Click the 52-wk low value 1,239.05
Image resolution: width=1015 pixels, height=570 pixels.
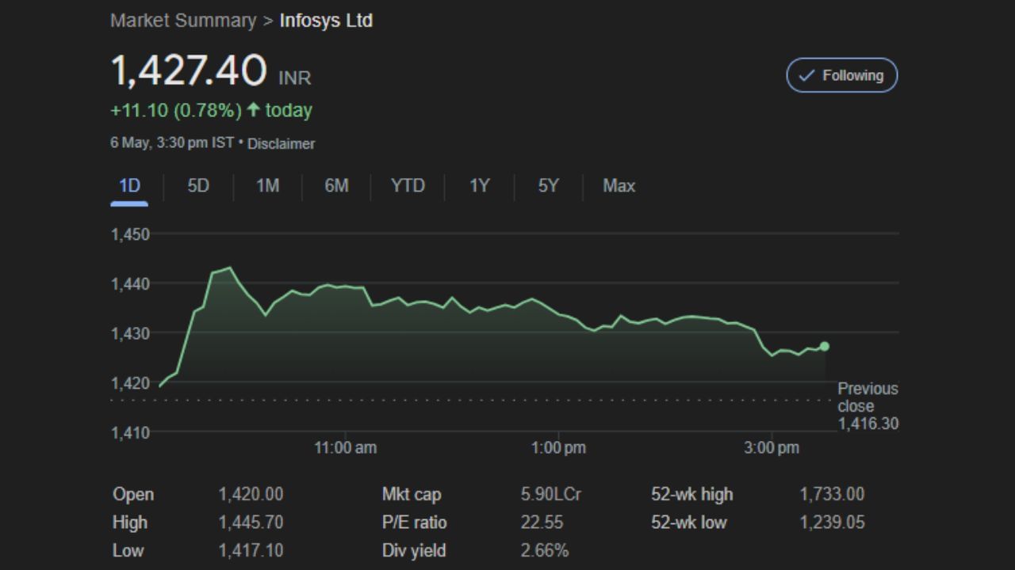[x=832, y=522]
